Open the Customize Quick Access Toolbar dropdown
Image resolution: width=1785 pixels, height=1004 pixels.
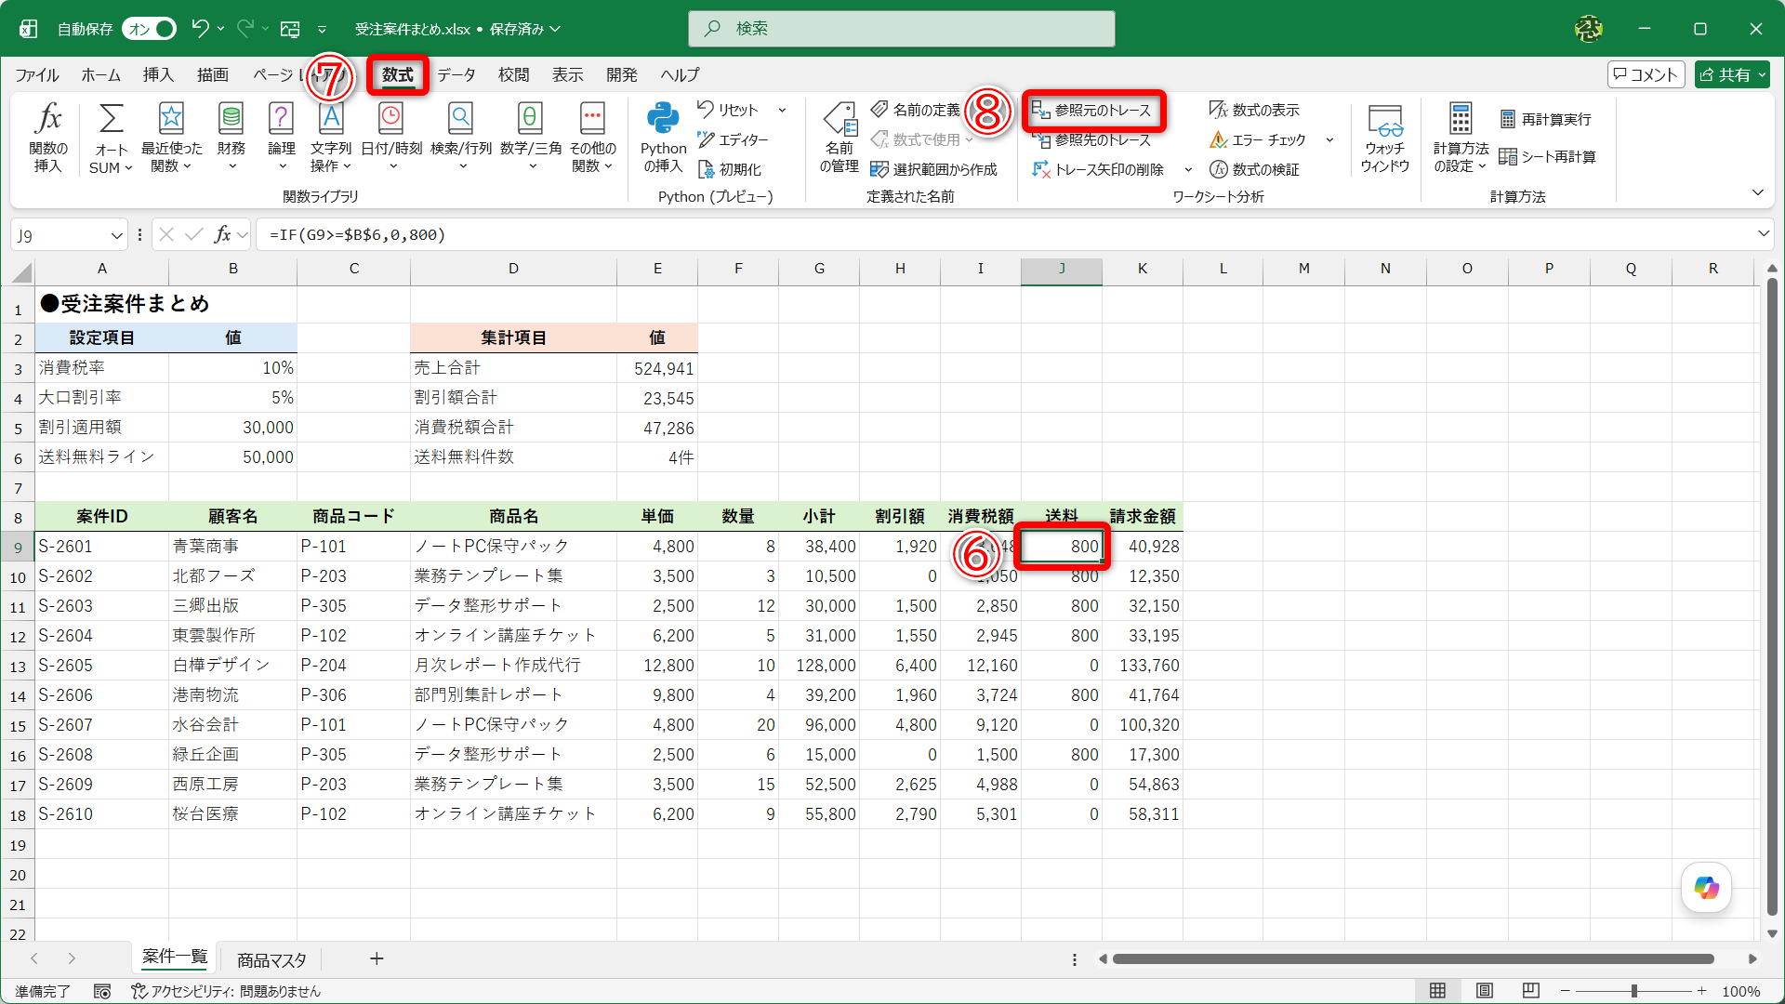point(322,29)
